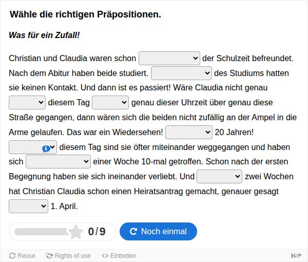Click the blue info tip icon
The image size is (308, 262).
(46, 148)
